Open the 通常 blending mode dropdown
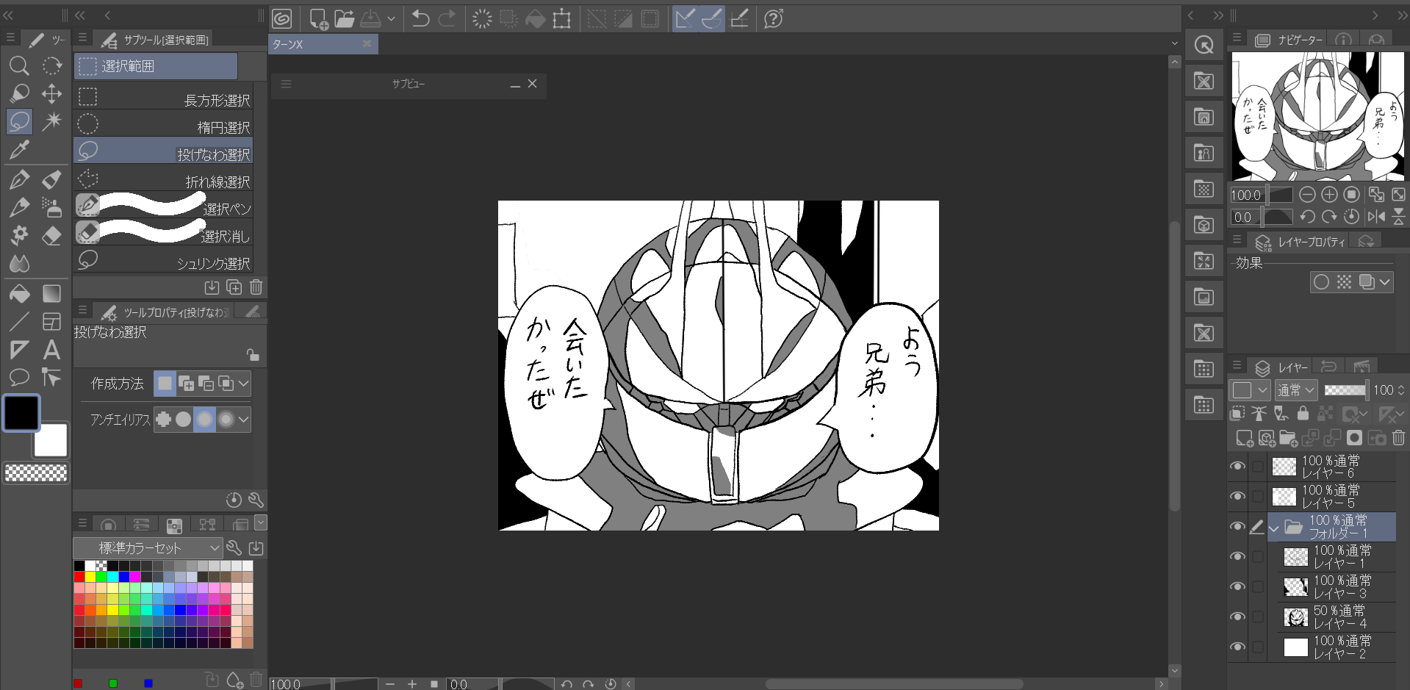 pos(1295,390)
